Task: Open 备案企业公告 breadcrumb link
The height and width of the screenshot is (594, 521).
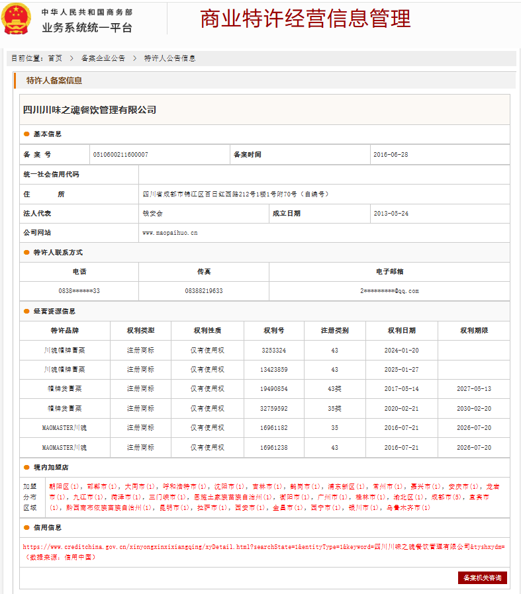Action: point(103,58)
